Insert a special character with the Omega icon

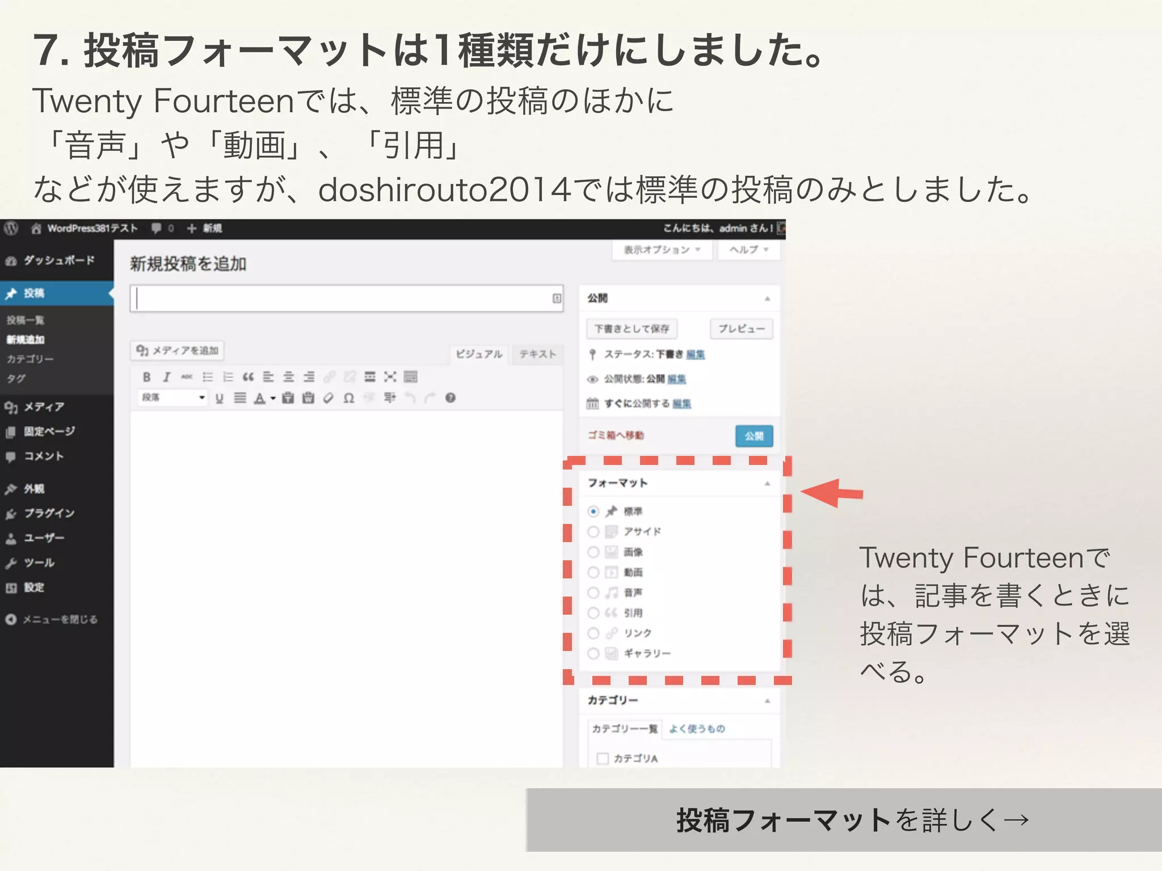click(349, 398)
